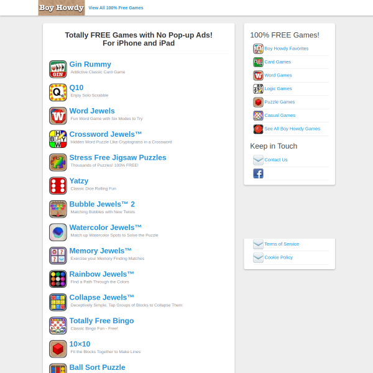Viewport: 373px width, 373px height.
Task: Click the Memory Jewels app icon
Action: tap(58, 256)
